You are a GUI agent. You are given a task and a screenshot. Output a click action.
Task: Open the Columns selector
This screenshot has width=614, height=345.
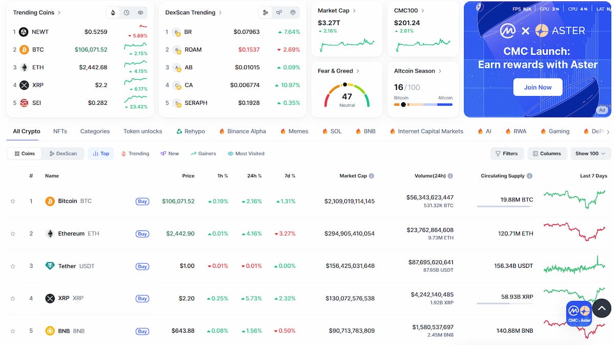coord(546,153)
